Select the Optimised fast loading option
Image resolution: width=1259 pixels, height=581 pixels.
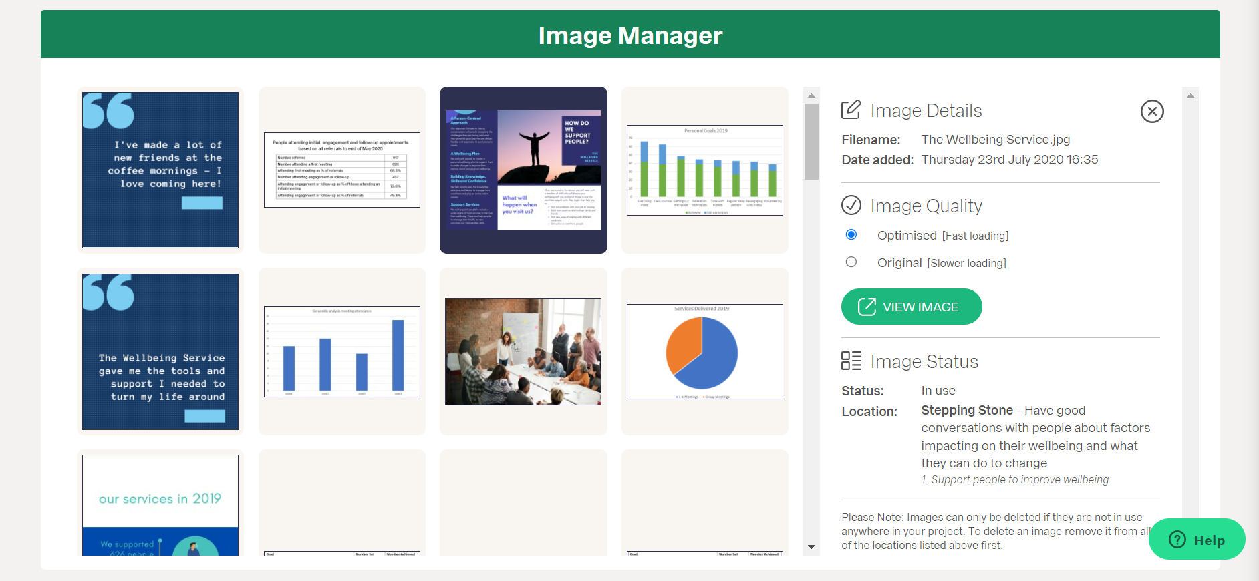coord(851,234)
